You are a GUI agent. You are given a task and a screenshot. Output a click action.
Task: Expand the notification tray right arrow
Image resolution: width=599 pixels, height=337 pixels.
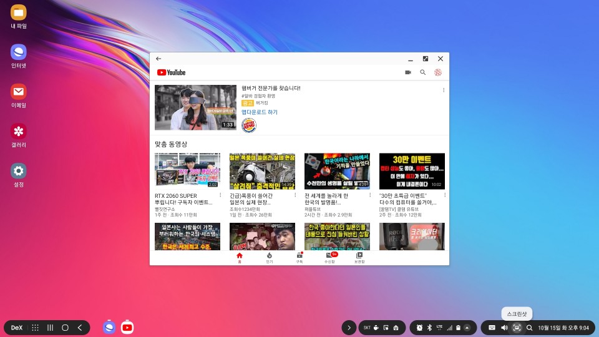[349, 328]
